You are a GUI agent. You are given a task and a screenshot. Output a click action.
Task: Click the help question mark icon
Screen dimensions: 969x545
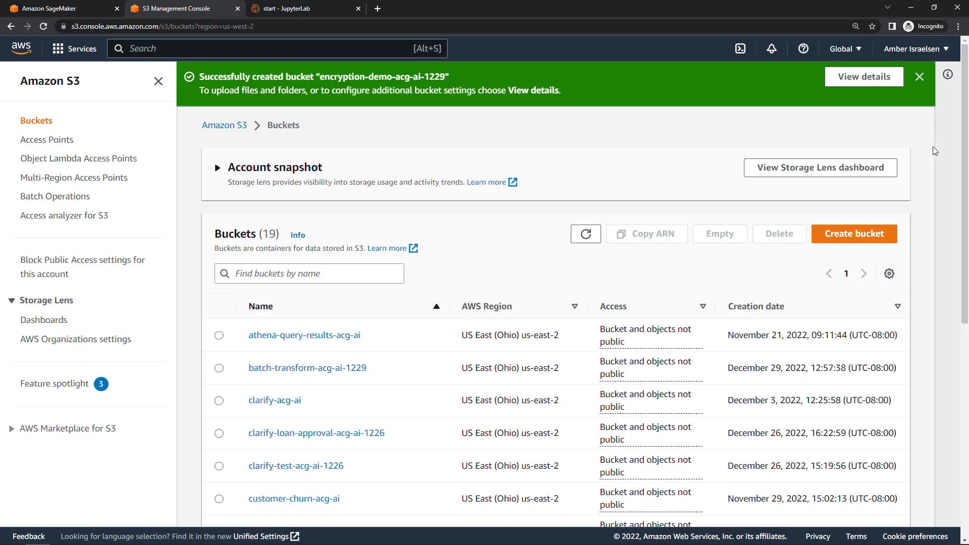803,48
